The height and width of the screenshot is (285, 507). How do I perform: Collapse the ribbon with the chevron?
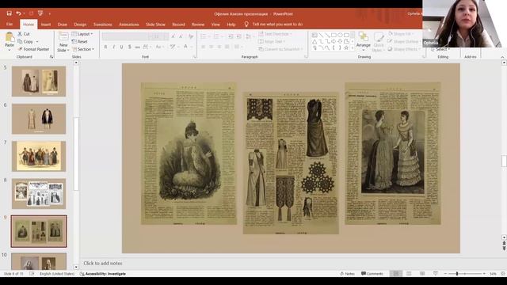pyautogui.click(x=502, y=57)
